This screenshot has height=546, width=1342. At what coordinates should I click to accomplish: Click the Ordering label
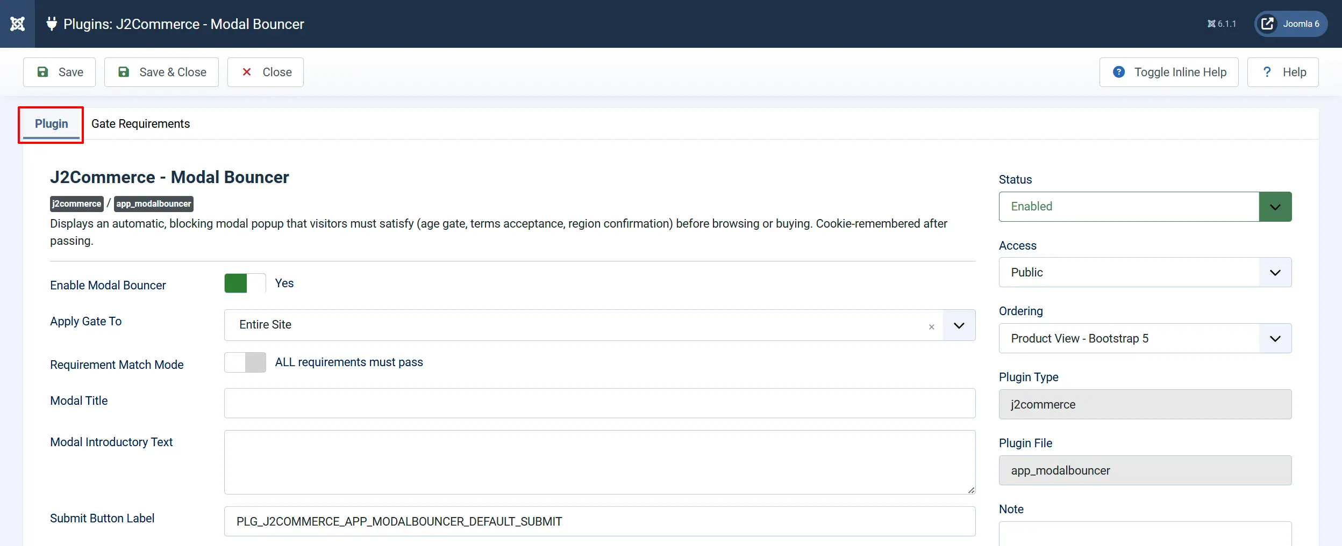coord(1020,311)
